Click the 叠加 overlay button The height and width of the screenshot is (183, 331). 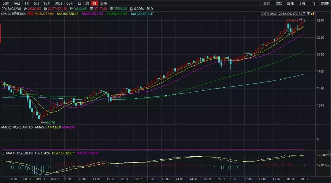point(279,3)
